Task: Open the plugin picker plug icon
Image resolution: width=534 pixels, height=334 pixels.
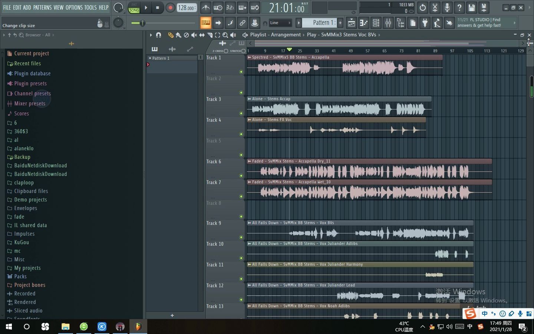Action: (x=425, y=23)
